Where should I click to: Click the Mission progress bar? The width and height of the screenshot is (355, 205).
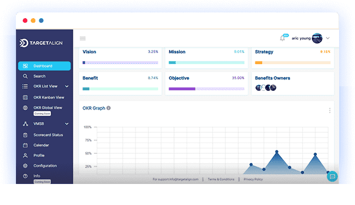pos(207,62)
